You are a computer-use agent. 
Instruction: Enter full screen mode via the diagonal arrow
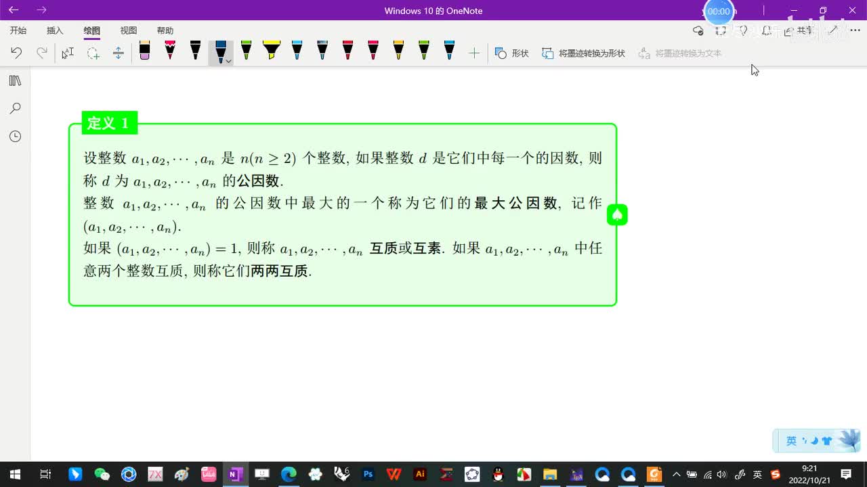(x=834, y=30)
